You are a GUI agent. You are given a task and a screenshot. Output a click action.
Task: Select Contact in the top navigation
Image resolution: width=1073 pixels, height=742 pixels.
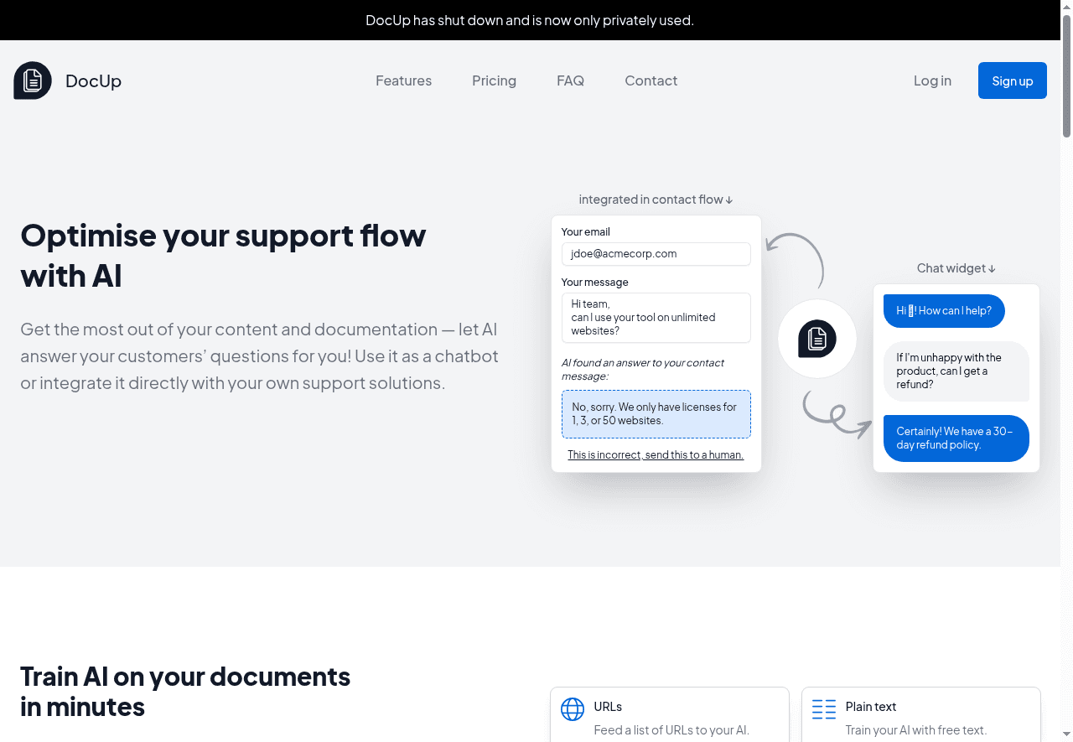click(x=651, y=80)
